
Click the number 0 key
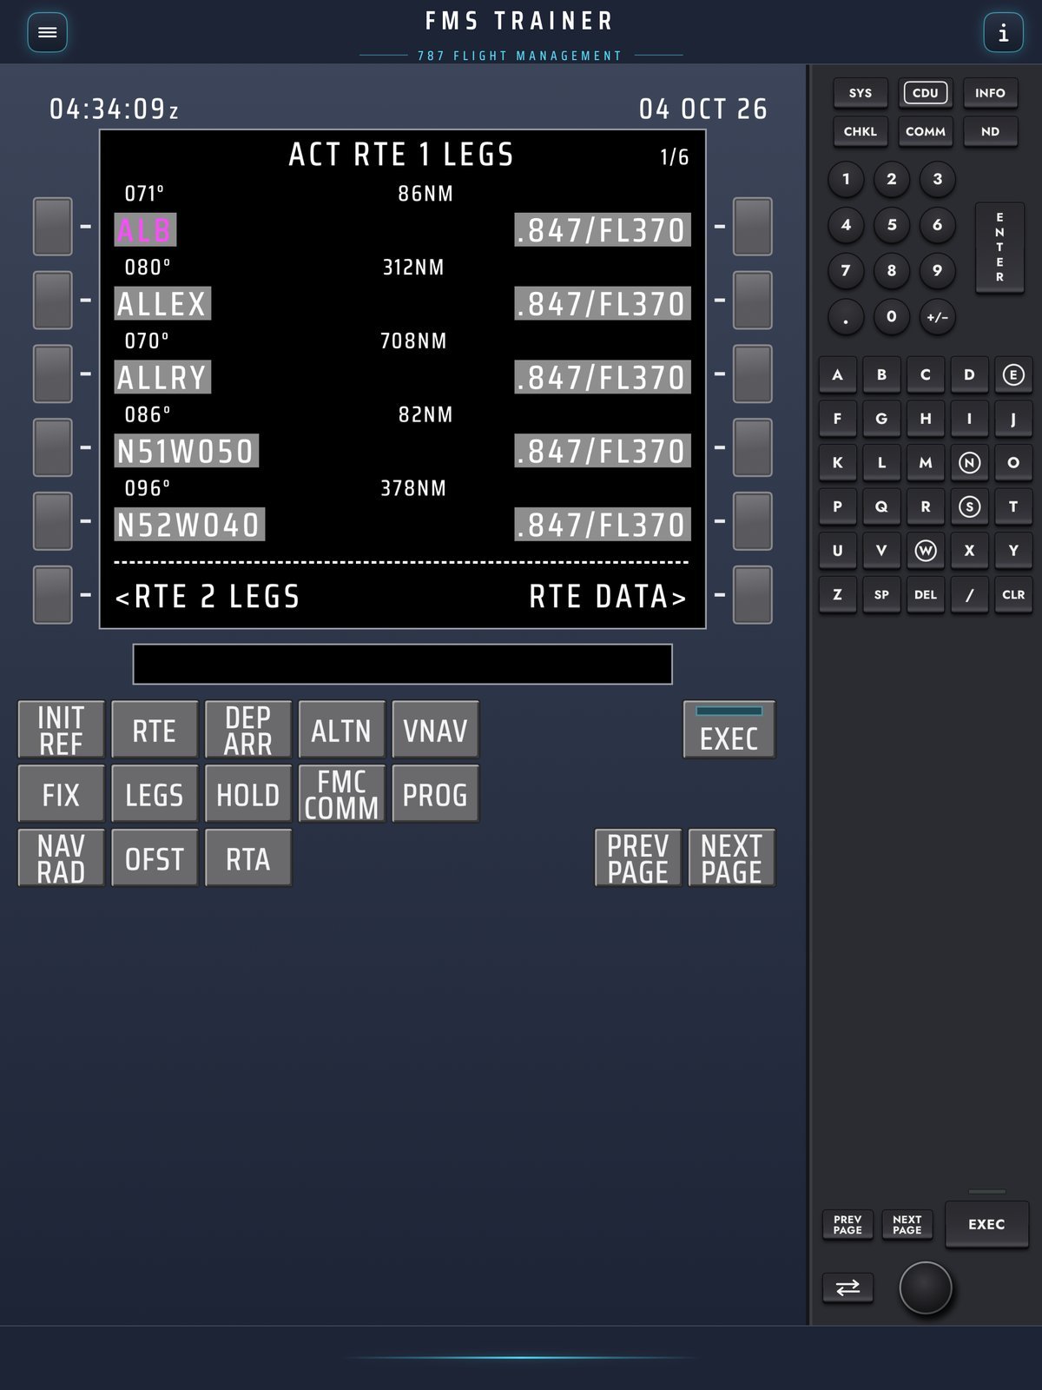tap(892, 316)
